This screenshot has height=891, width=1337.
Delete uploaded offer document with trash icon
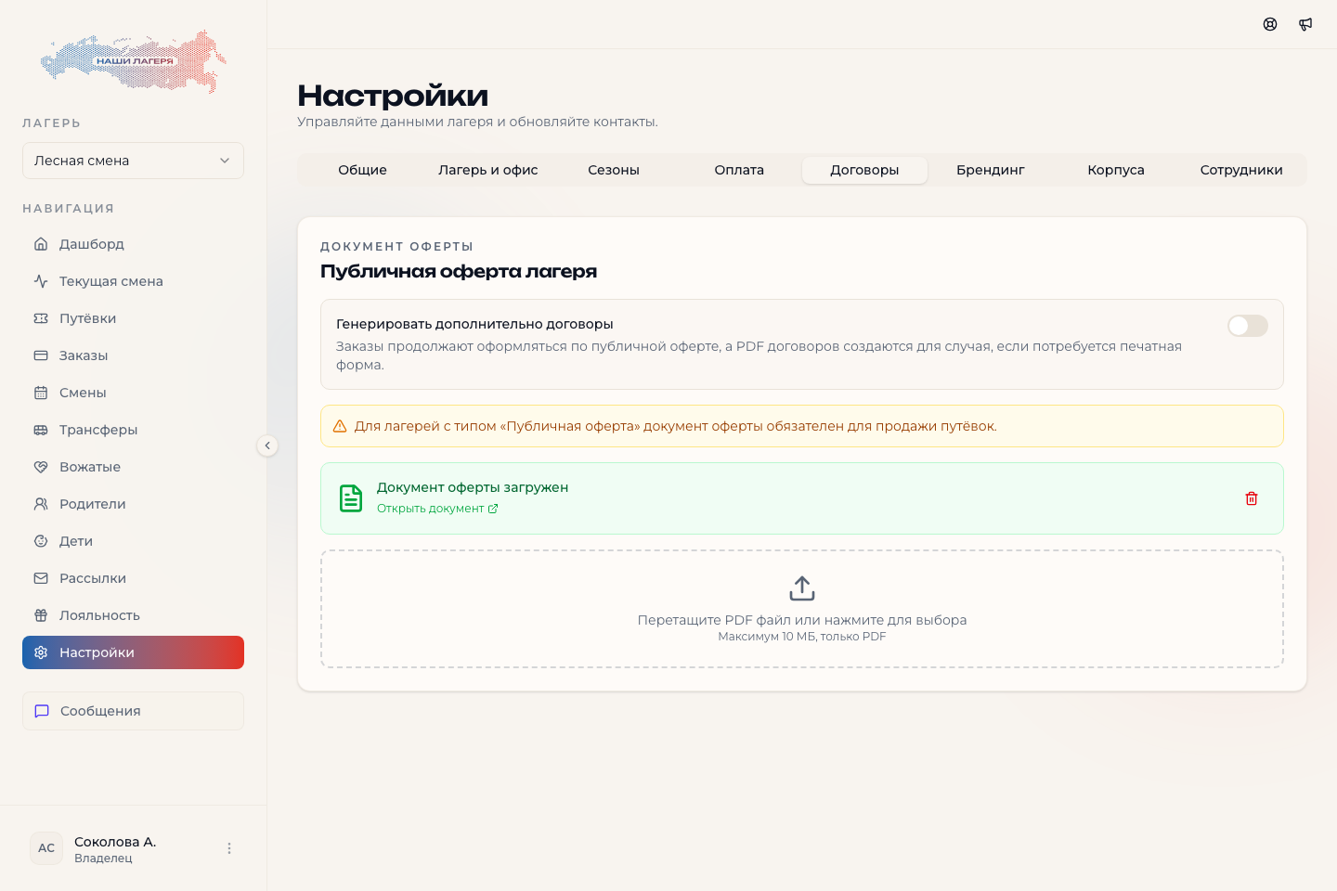pos(1252,498)
